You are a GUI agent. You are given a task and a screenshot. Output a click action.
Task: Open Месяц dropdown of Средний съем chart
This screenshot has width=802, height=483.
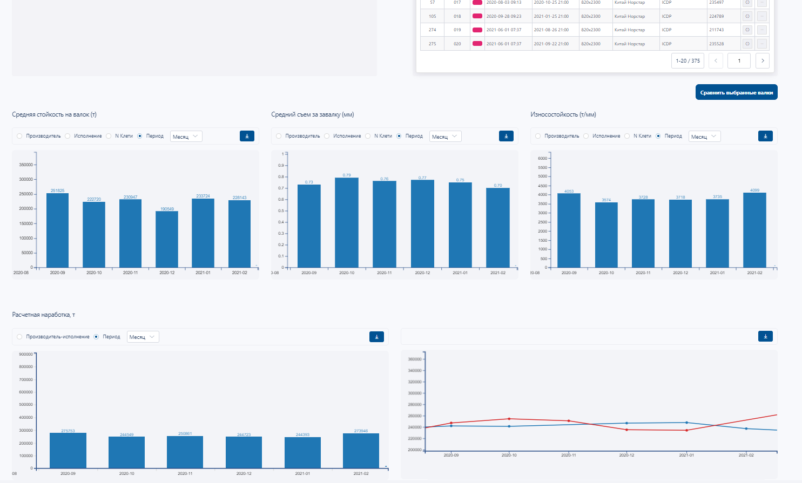pyautogui.click(x=446, y=137)
